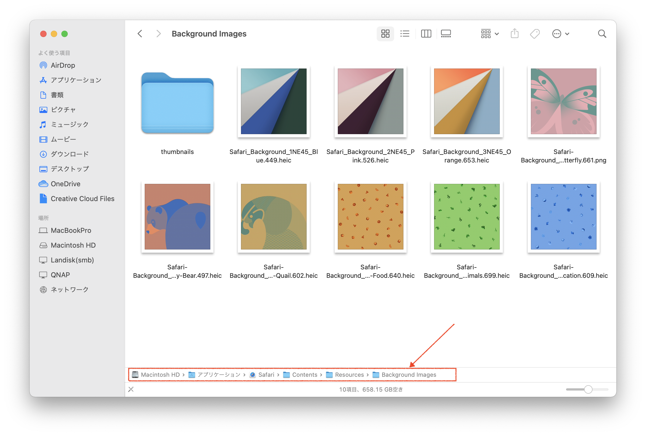The image size is (646, 436).
Task: Go back with the left chevron
Action: pos(140,34)
